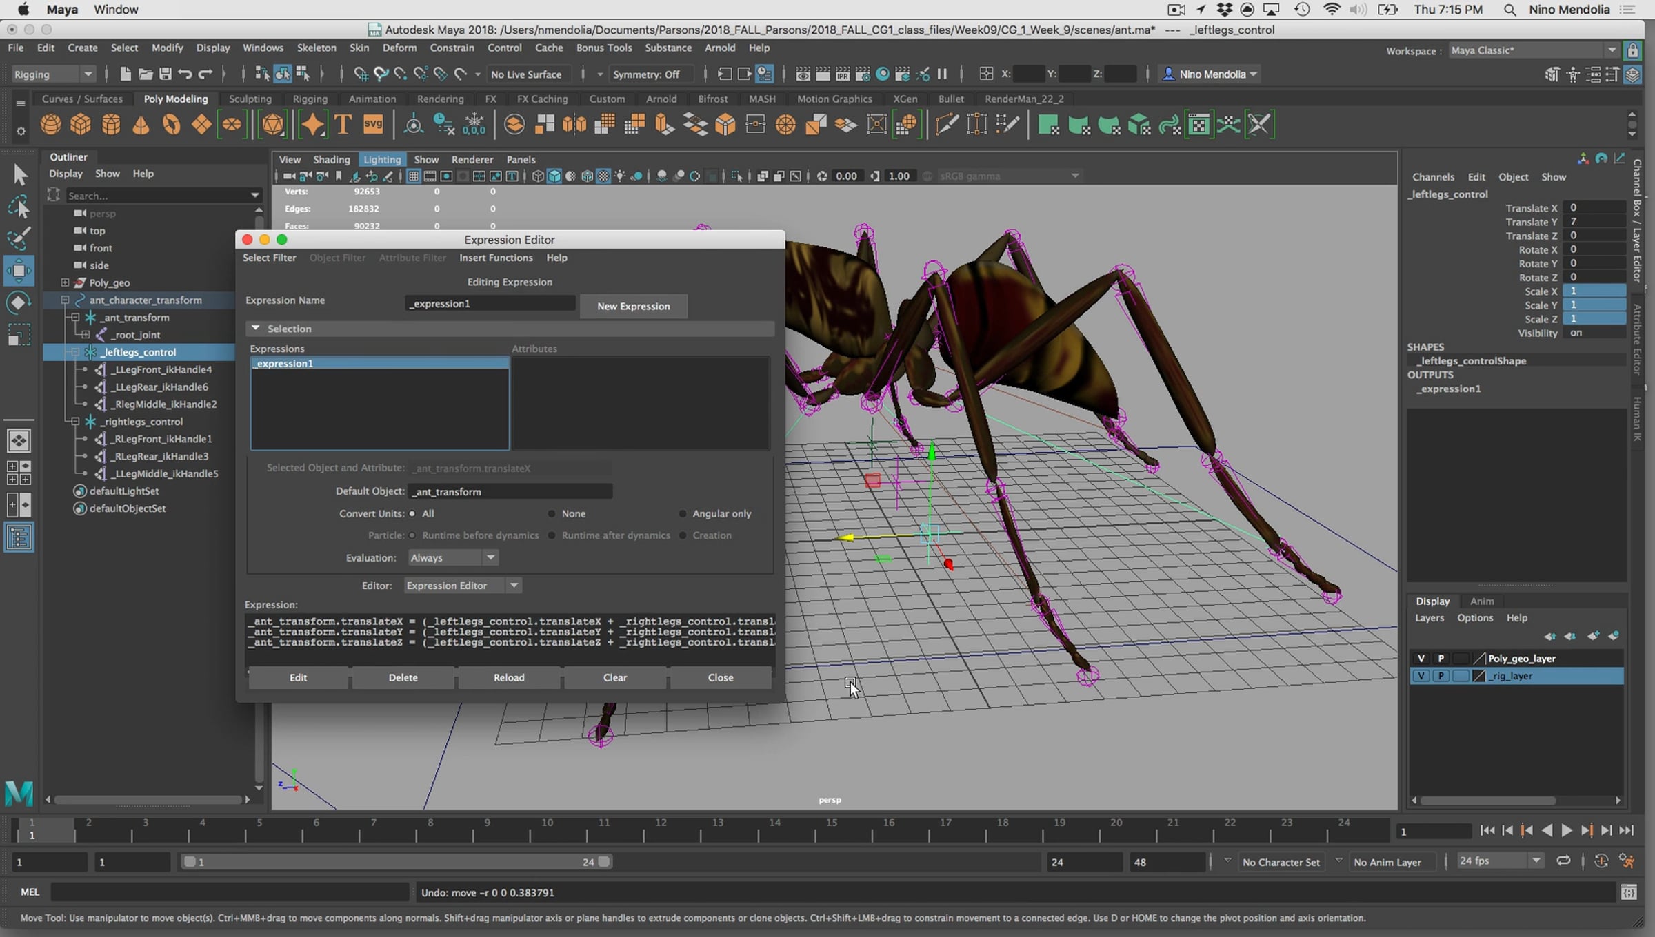Click the polygon sphere shelf icon
Screen dimensions: 1655x937
(x=50, y=125)
